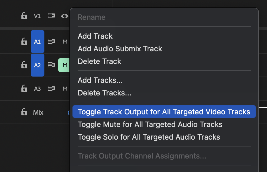267x172 pixels.
Task: Choose Add Audio Submix Track
Action: (120, 49)
